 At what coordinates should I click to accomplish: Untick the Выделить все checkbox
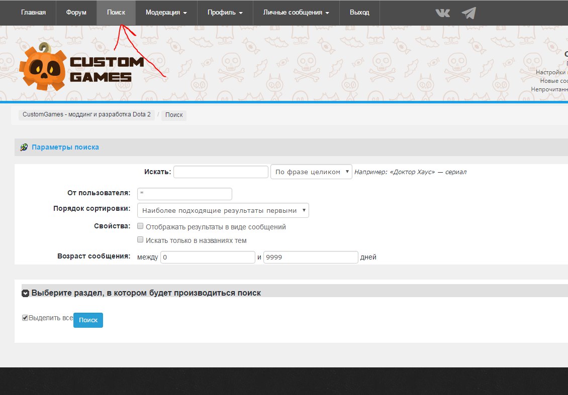point(25,318)
